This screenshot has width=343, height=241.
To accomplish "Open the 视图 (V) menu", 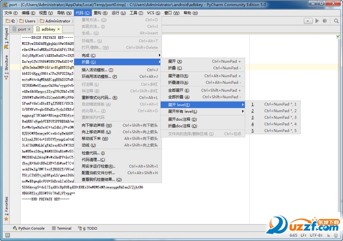I will click(46, 13).
